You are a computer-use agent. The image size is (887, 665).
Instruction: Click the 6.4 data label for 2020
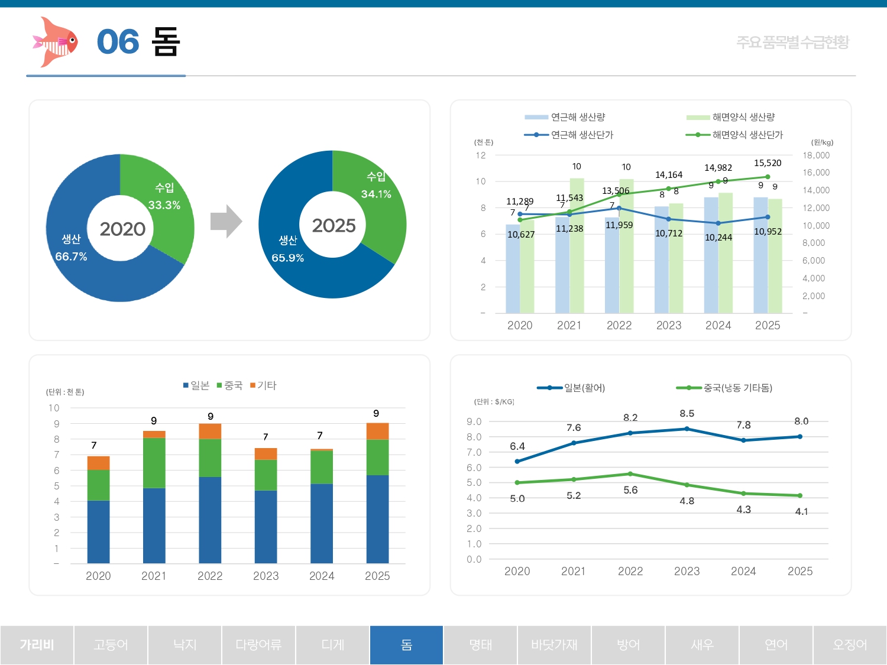(x=517, y=446)
